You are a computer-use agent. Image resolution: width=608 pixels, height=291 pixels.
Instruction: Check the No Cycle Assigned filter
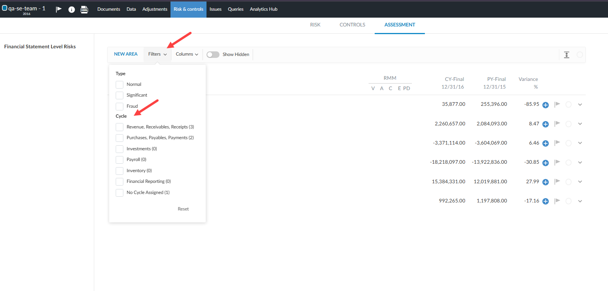click(120, 192)
